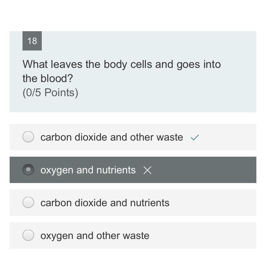Click the 'oxygen and other waste' answer text
This screenshot has width=266, height=267.
point(95,236)
